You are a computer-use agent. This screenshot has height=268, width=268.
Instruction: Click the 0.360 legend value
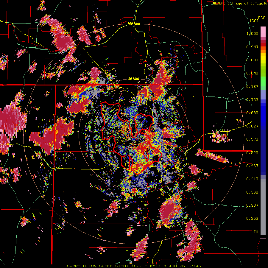pyautogui.click(x=252, y=192)
